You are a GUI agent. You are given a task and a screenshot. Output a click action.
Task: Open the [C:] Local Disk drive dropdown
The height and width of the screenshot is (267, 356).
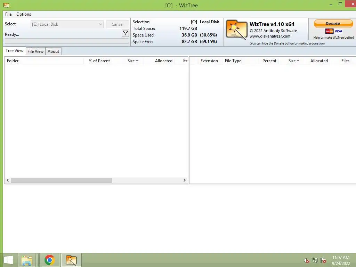click(67, 24)
